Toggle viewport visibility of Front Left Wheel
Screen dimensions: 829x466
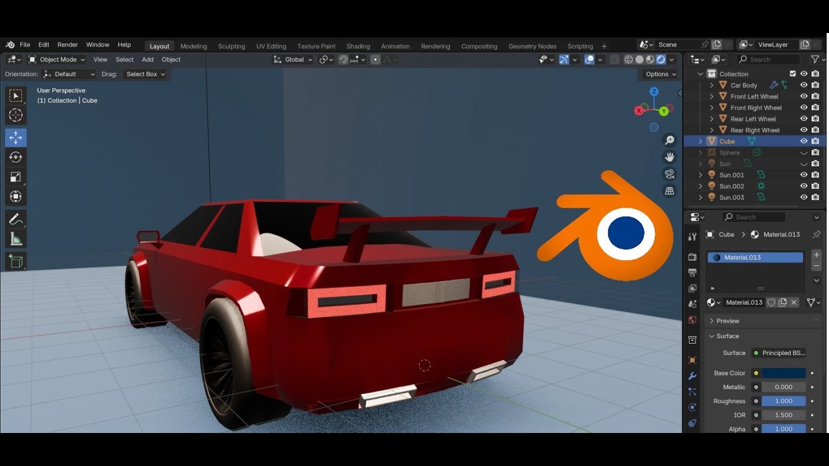804,96
